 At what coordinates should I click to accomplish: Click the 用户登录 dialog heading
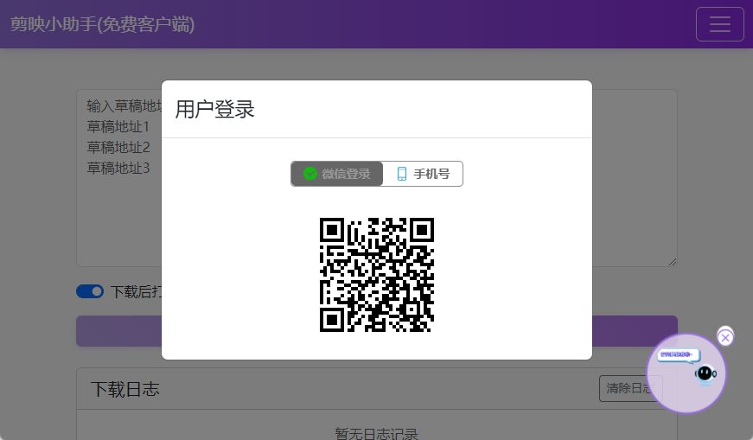214,109
